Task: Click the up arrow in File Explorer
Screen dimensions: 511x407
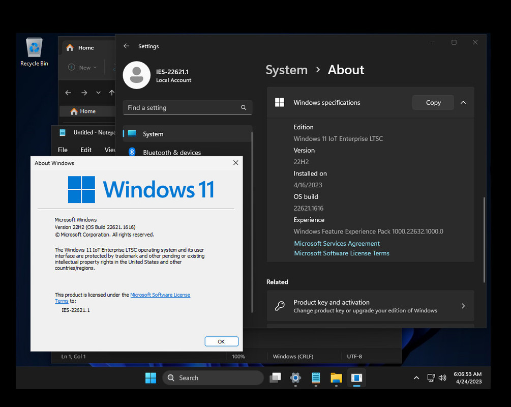Action: 112,93
